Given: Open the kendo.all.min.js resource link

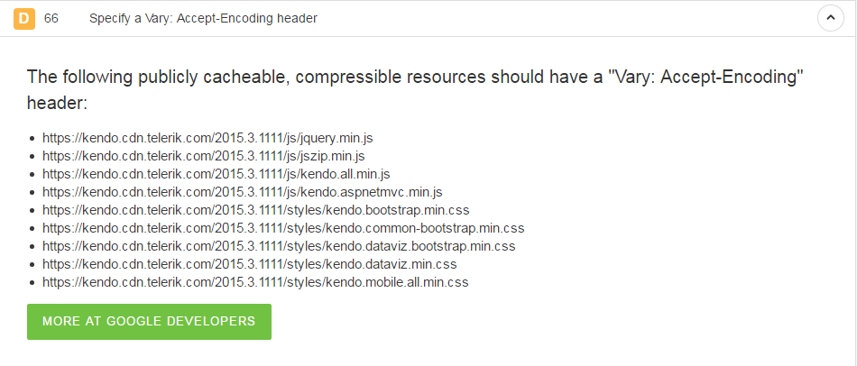Looking at the screenshot, I should tap(217, 174).
